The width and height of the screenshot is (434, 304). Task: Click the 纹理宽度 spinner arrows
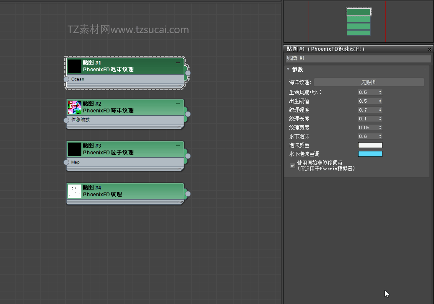(x=380, y=127)
